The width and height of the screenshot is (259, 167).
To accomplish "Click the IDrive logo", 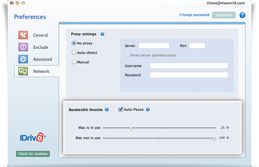I will (x=33, y=137).
